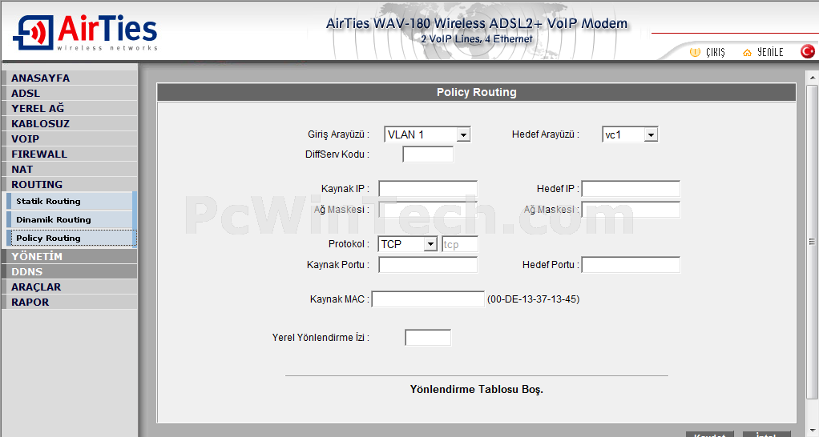Click the Hedef IP input field
This screenshot has width=819, height=437.
(x=631, y=189)
